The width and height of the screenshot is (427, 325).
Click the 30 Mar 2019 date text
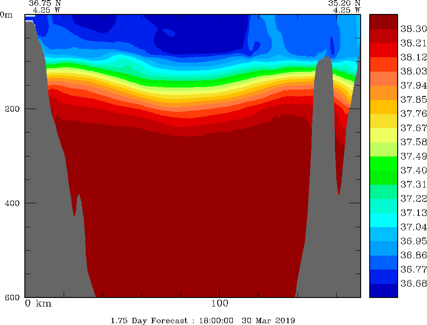269,320
